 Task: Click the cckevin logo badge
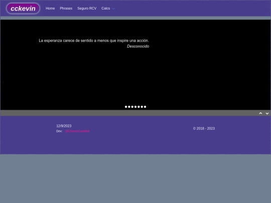click(x=23, y=9)
